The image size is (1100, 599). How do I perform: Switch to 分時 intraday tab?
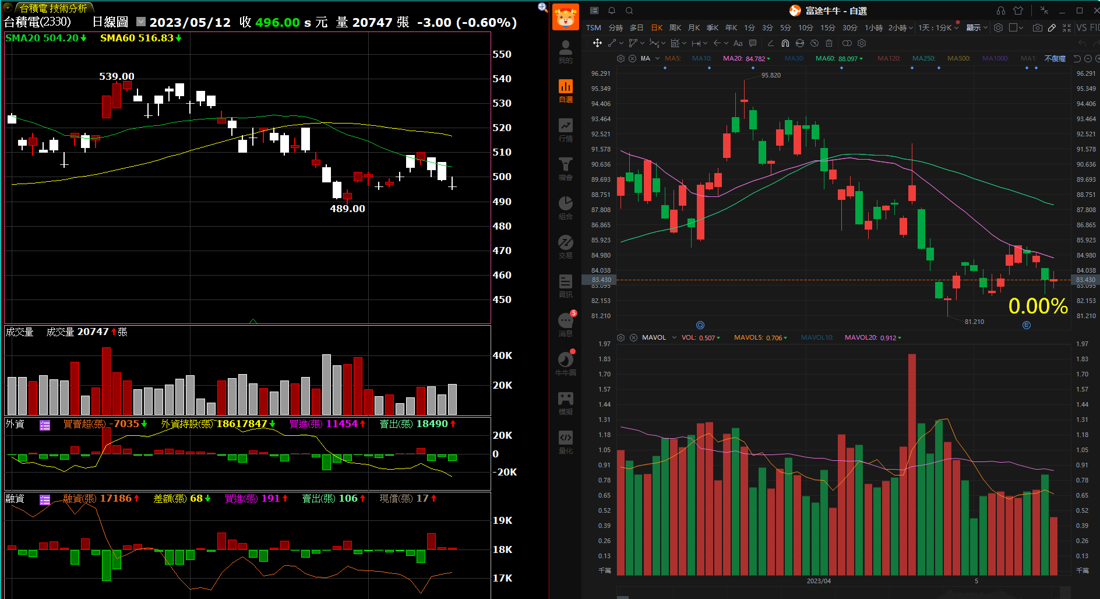pyautogui.click(x=616, y=27)
